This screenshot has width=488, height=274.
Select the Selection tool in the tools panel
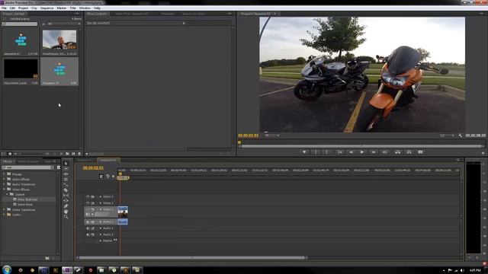click(x=66, y=164)
